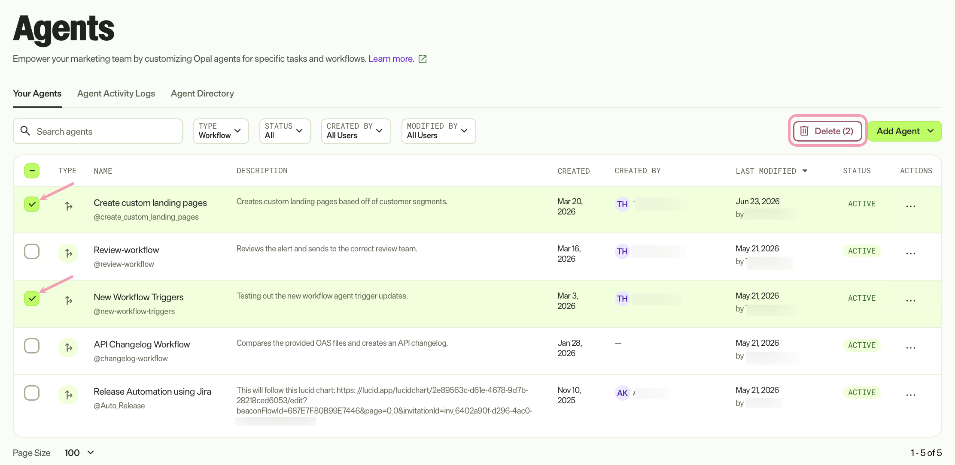Click the external link icon beside Learn more
Viewport: 955px width, 465px height.
(x=423, y=59)
